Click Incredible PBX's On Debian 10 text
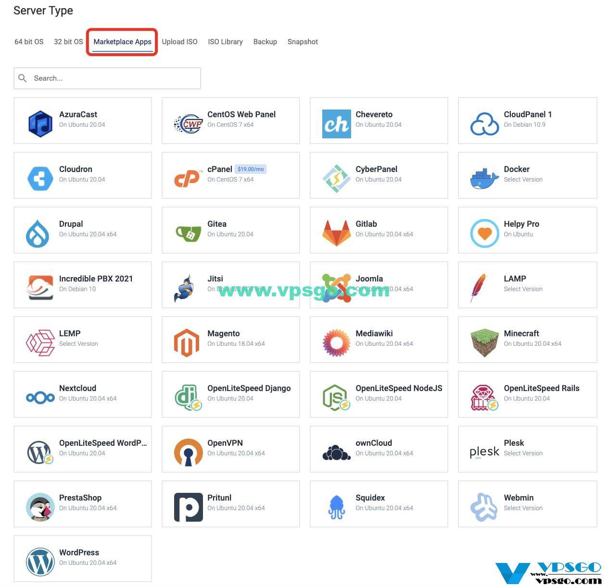The height and width of the screenshot is (587, 607). pyautogui.click(x=77, y=289)
